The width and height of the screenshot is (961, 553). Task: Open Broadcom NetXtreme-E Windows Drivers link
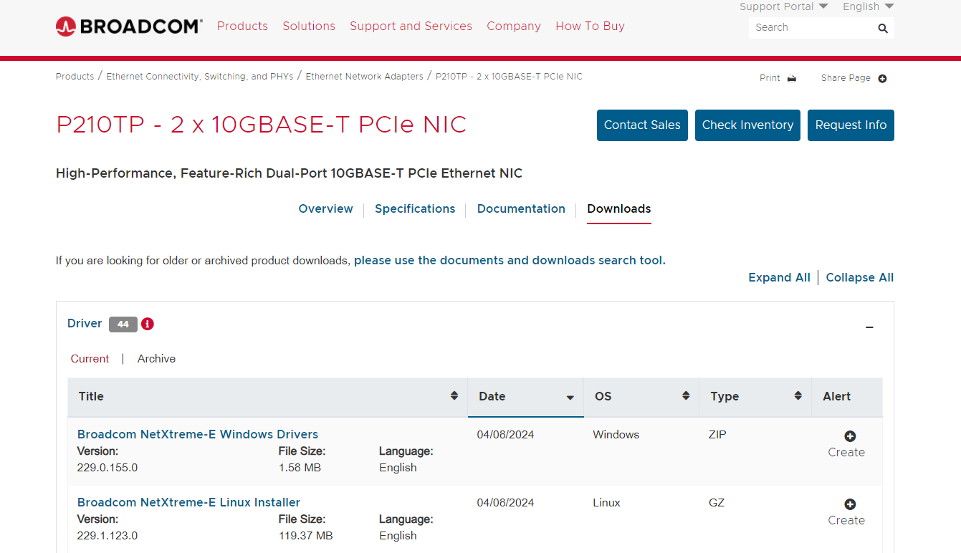198,435
